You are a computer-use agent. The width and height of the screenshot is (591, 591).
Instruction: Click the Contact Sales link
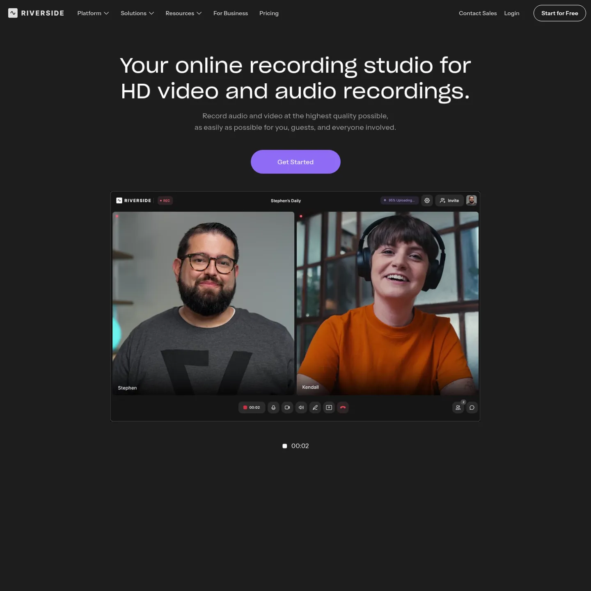[x=478, y=13]
